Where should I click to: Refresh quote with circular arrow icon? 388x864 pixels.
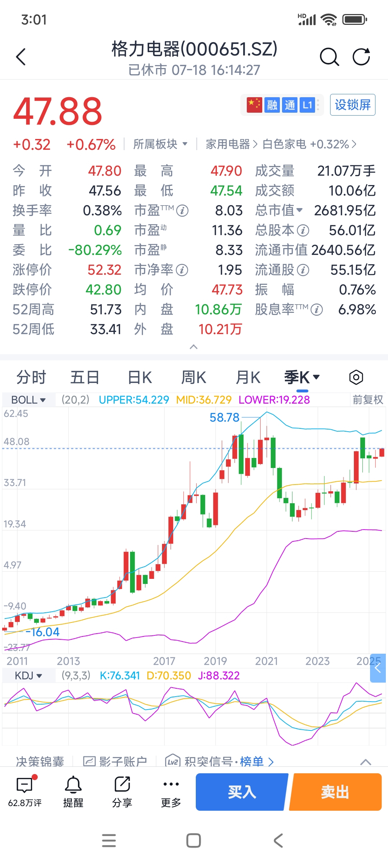pos(361,57)
